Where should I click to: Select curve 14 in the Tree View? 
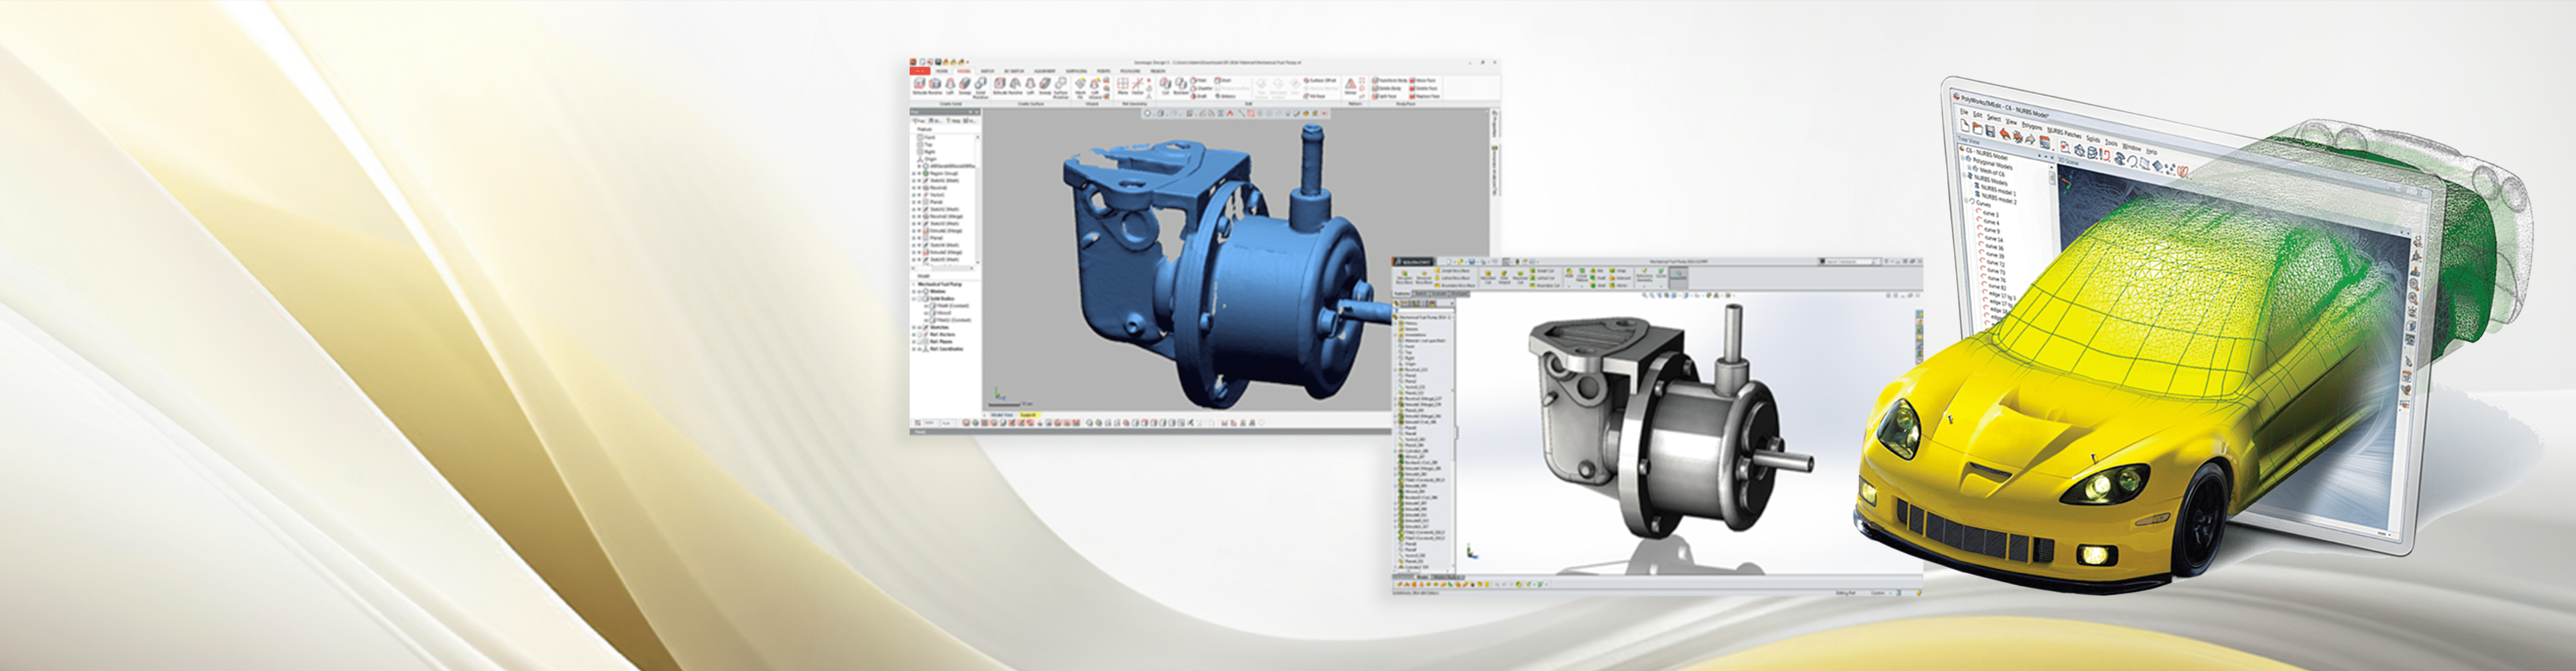coord(1993,239)
